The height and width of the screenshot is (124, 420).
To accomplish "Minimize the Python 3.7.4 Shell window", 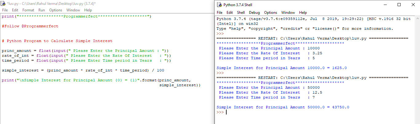I will tap(385, 5).
